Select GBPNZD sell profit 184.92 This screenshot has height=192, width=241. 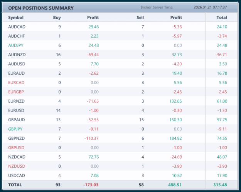tap(175, 139)
